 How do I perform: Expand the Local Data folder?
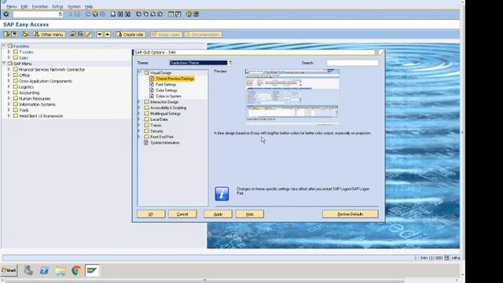139,119
